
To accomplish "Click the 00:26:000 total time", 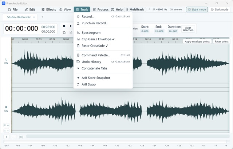I will tap(48, 27).
